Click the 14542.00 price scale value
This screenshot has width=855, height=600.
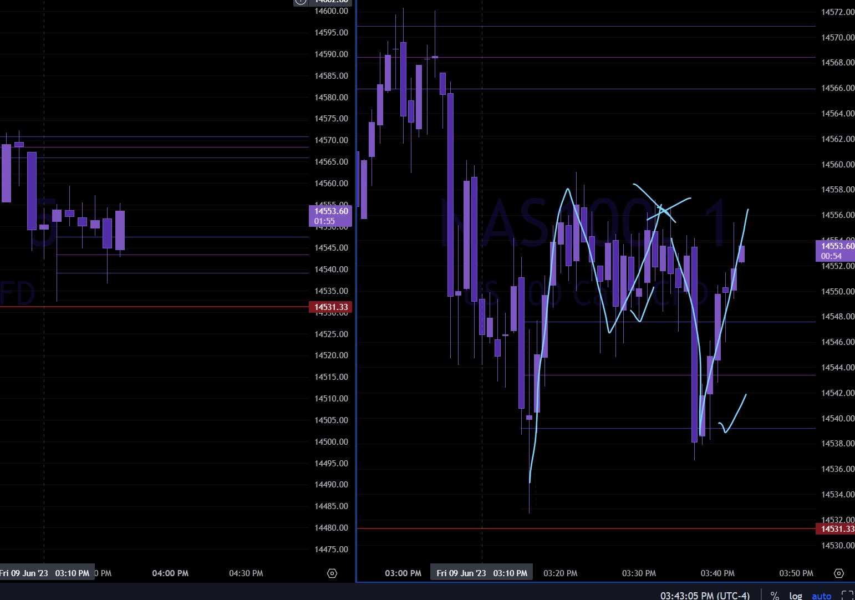pos(838,393)
